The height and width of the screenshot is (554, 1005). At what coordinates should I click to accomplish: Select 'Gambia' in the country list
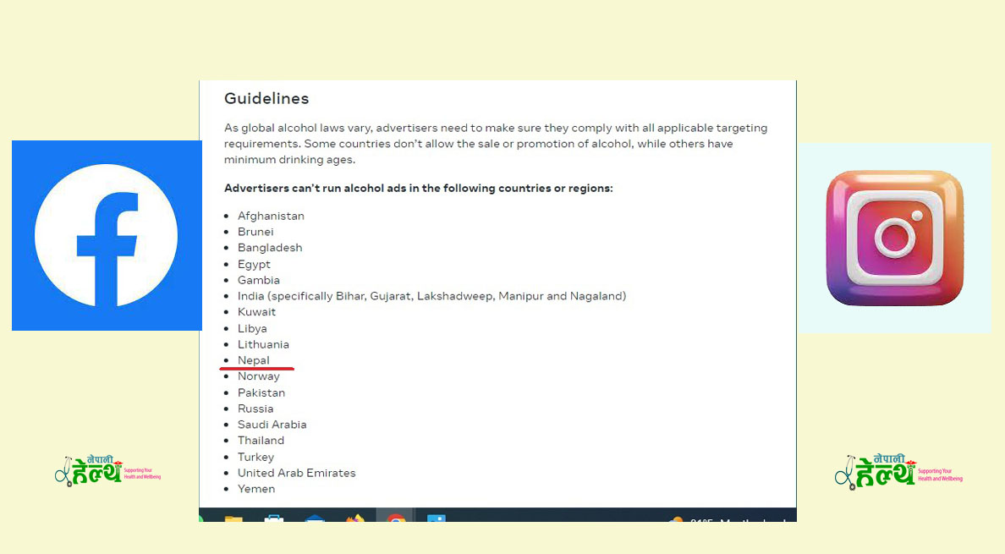tap(259, 280)
